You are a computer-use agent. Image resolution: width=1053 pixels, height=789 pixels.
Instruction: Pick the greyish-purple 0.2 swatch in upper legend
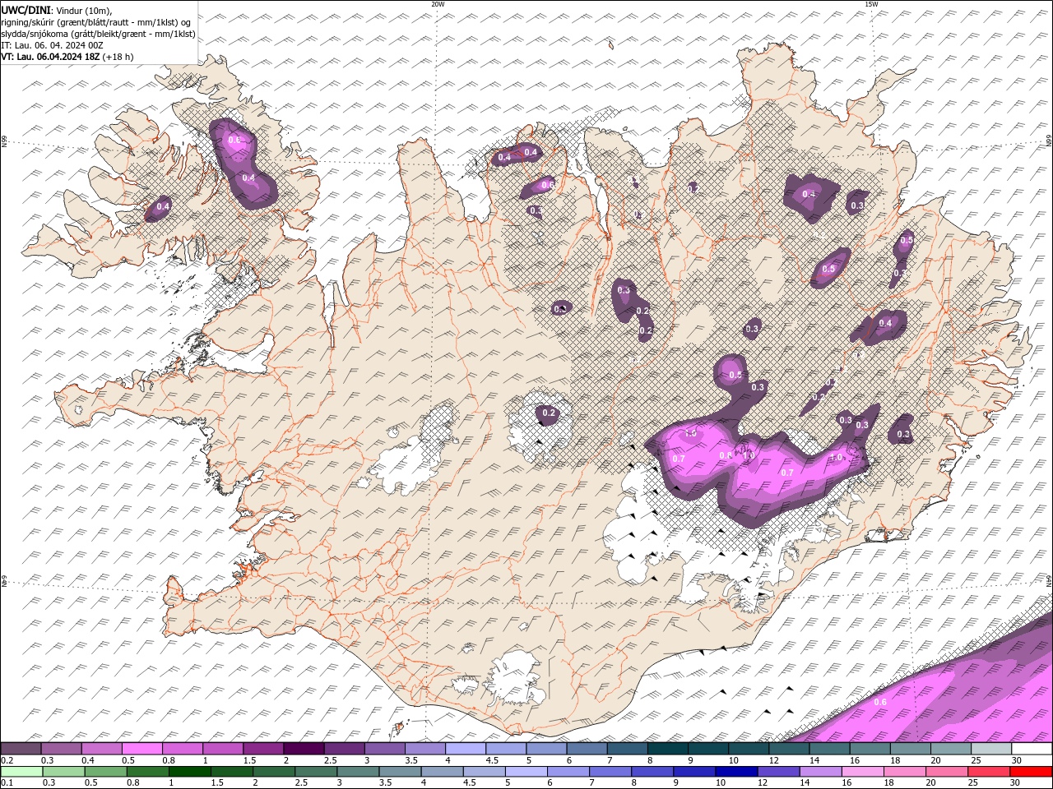21,749
